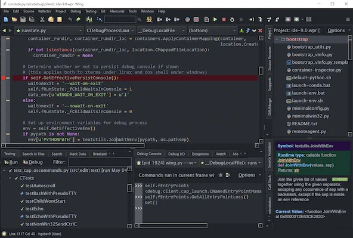
Task: Click the Python environment icon in toolbar
Action: tap(187, 20)
